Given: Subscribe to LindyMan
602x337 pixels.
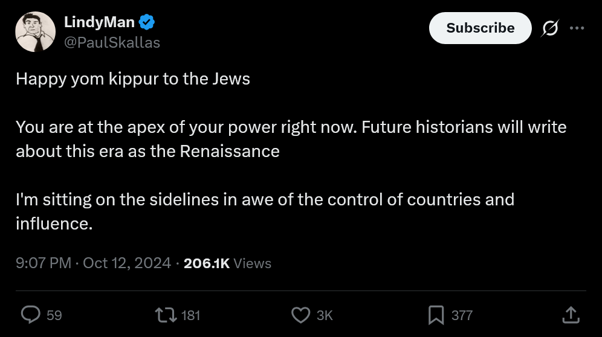Looking at the screenshot, I should [481, 28].
